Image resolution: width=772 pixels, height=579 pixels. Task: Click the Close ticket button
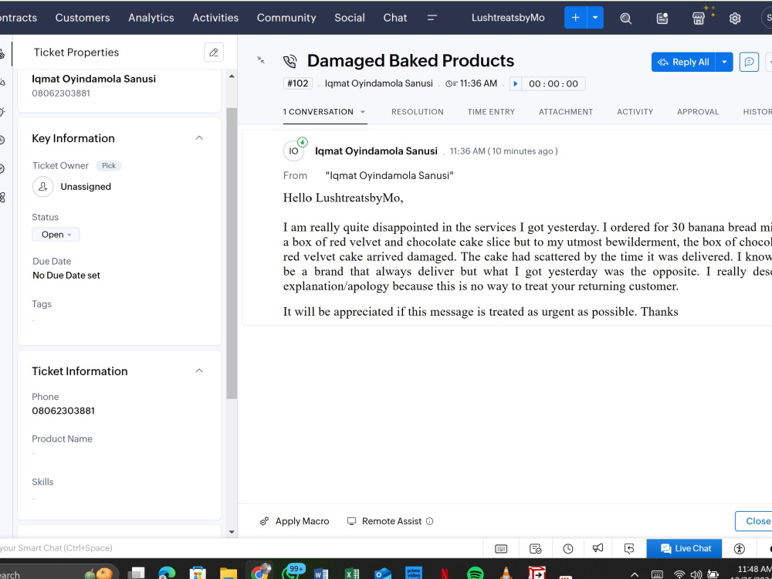pyautogui.click(x=753, y=521)
